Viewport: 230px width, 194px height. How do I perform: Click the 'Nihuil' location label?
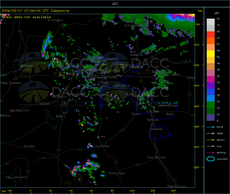click(x=61, y=116)
